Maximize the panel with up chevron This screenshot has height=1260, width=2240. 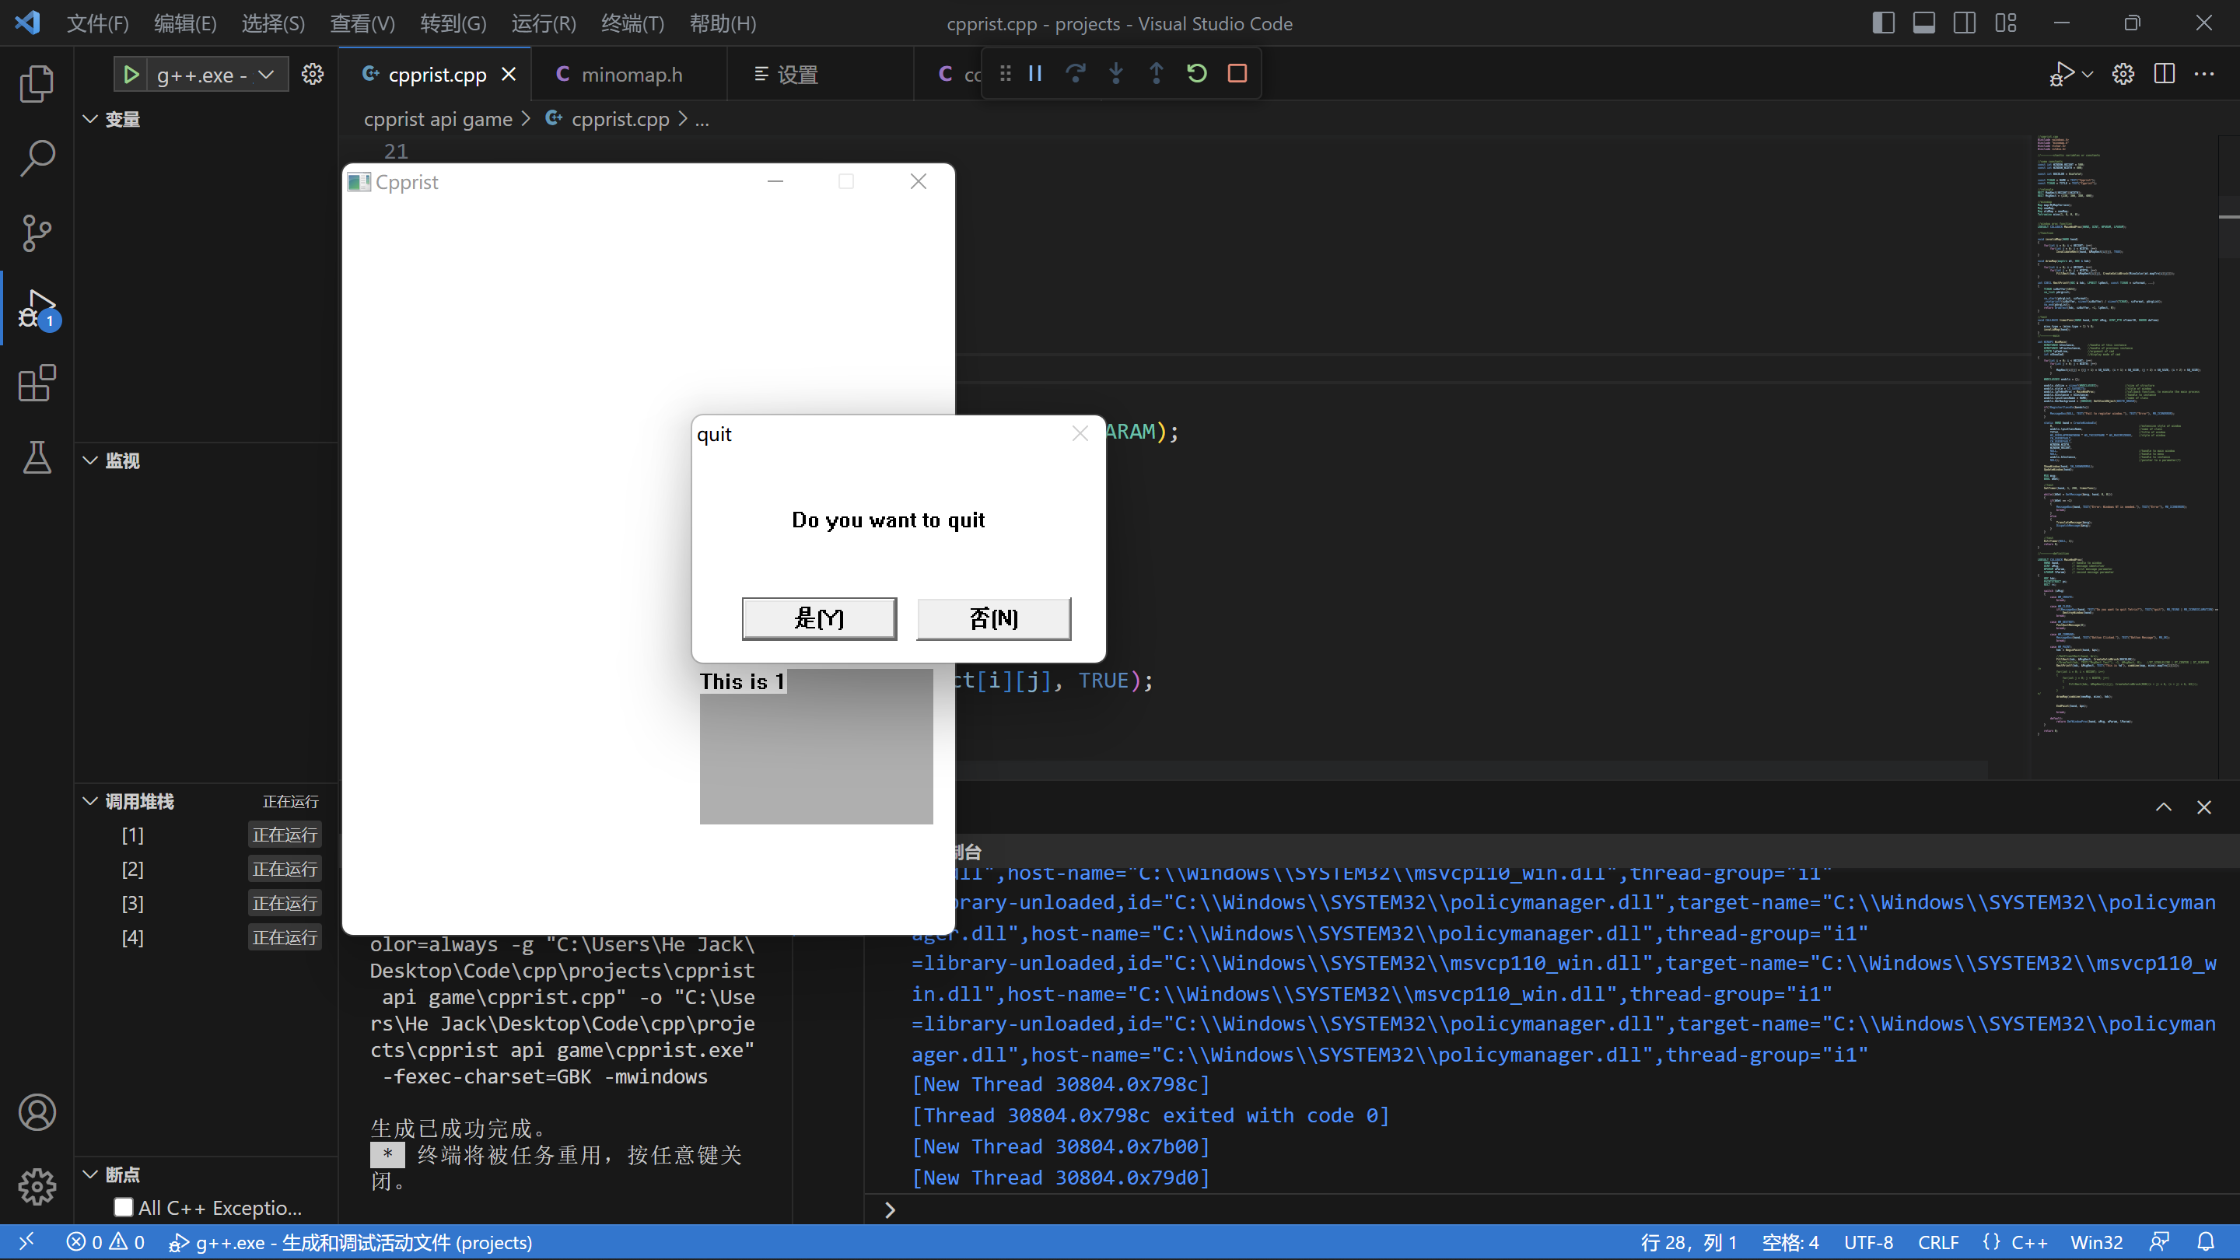point(2164,807)
